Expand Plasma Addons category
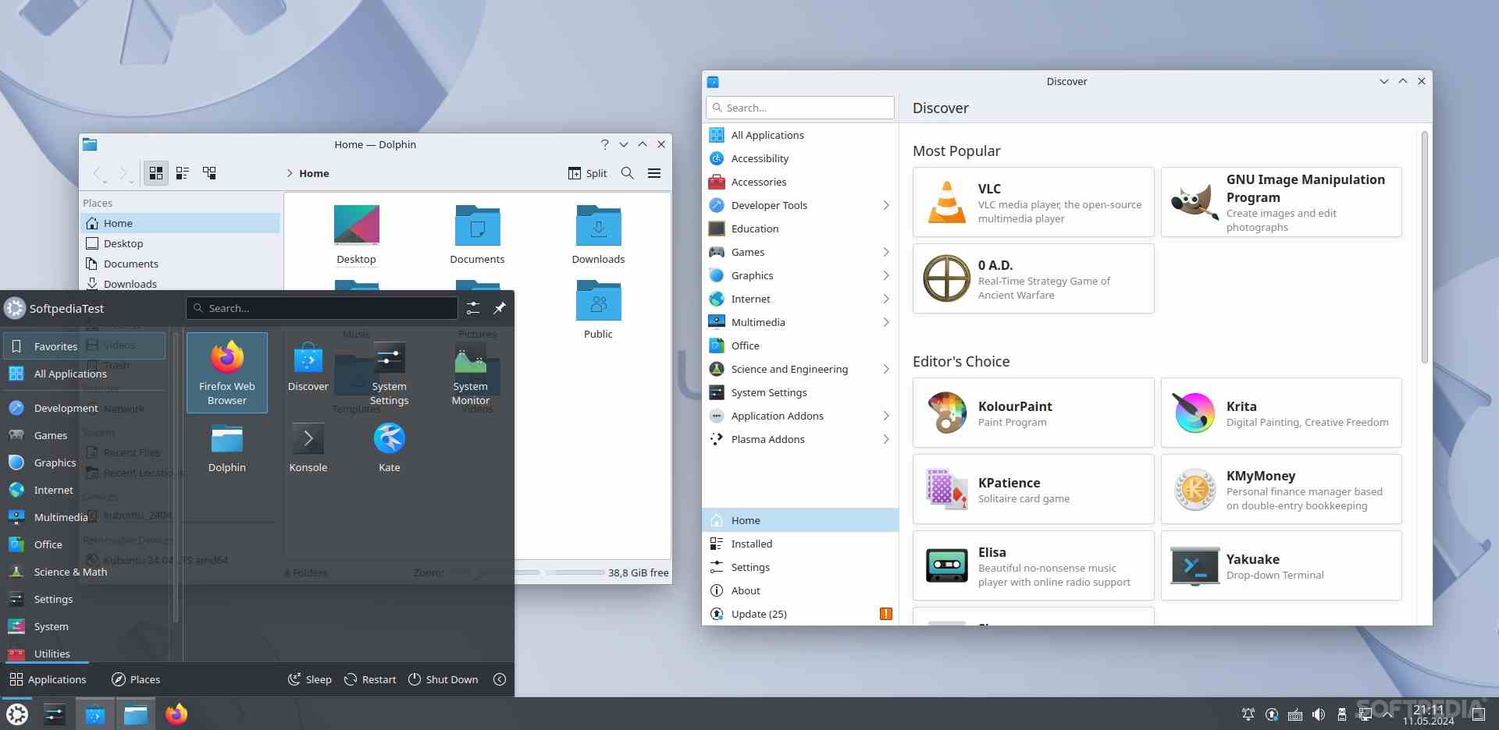The width and height of the screenshot is (1499, 730). 885,439
